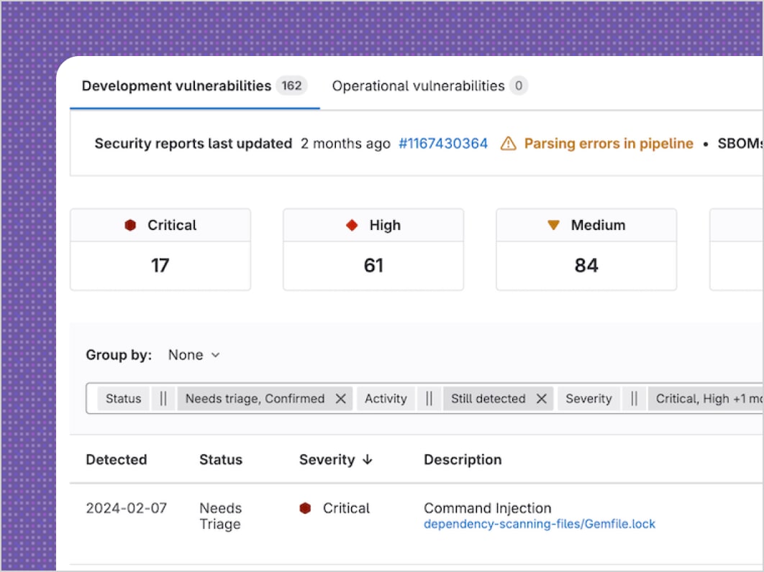Click the Parsing errors in pipeline warning
The height and width of the screenshot is (572, 764).
pyautogui.click(x=609, y=144)
